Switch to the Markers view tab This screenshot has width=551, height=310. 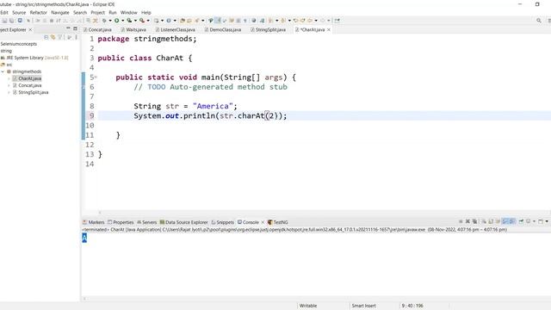[94, 222]
